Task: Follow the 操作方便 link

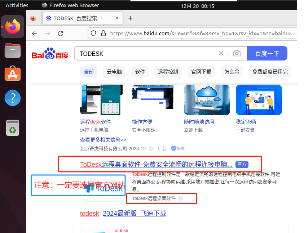Action: click(142, 122)
